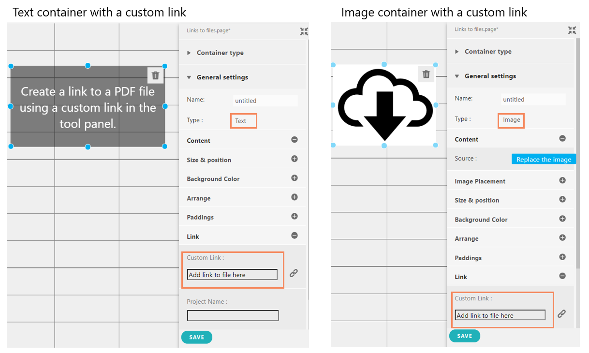
Task: Collapse the left tool panel with shrink icon
Action: point(304,31)
